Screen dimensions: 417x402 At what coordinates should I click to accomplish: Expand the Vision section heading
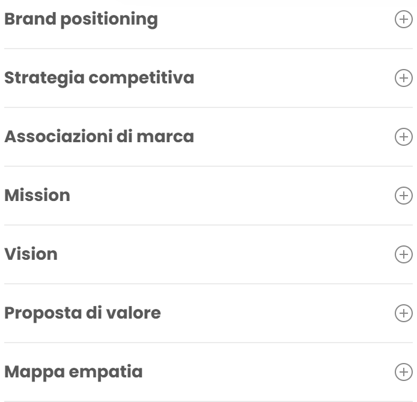tap(31, 254)
